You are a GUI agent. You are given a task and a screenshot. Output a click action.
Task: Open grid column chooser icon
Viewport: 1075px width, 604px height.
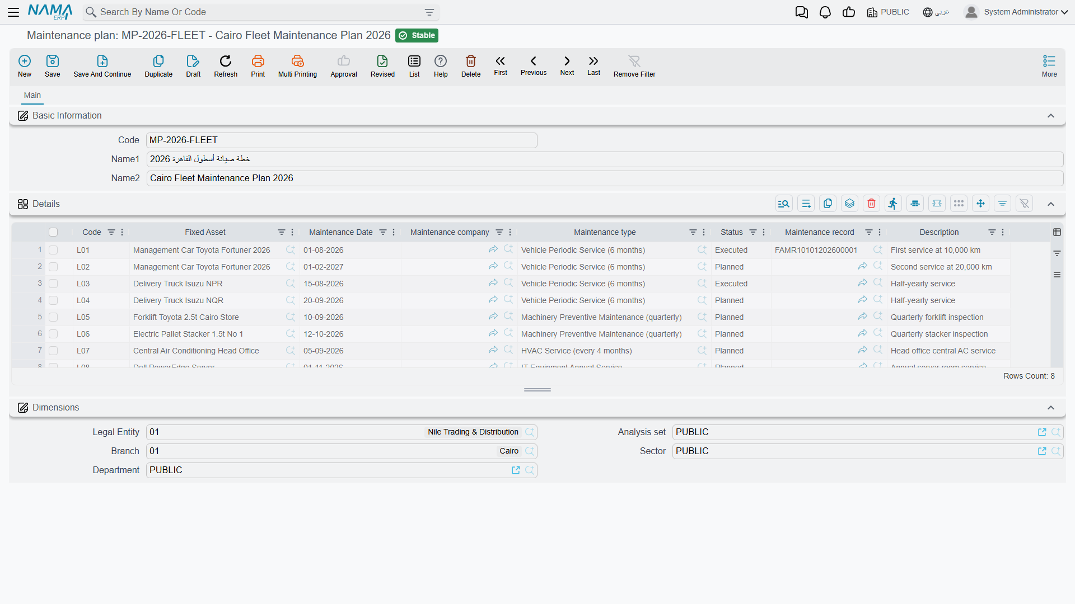1057,232
